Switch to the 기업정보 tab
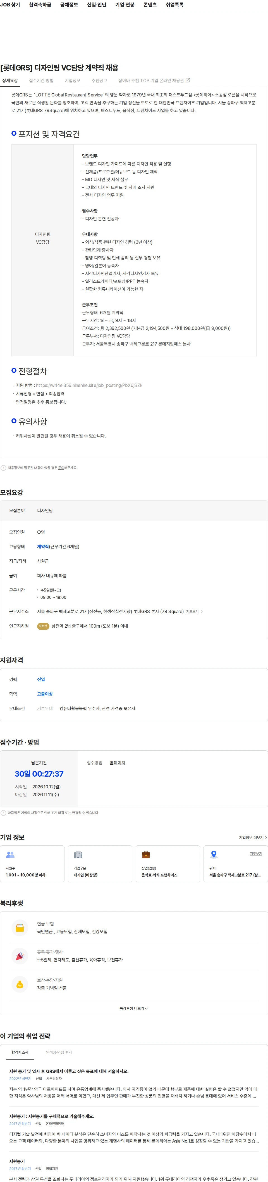This screenshot has height=1182, width=268. pos(72,80)
